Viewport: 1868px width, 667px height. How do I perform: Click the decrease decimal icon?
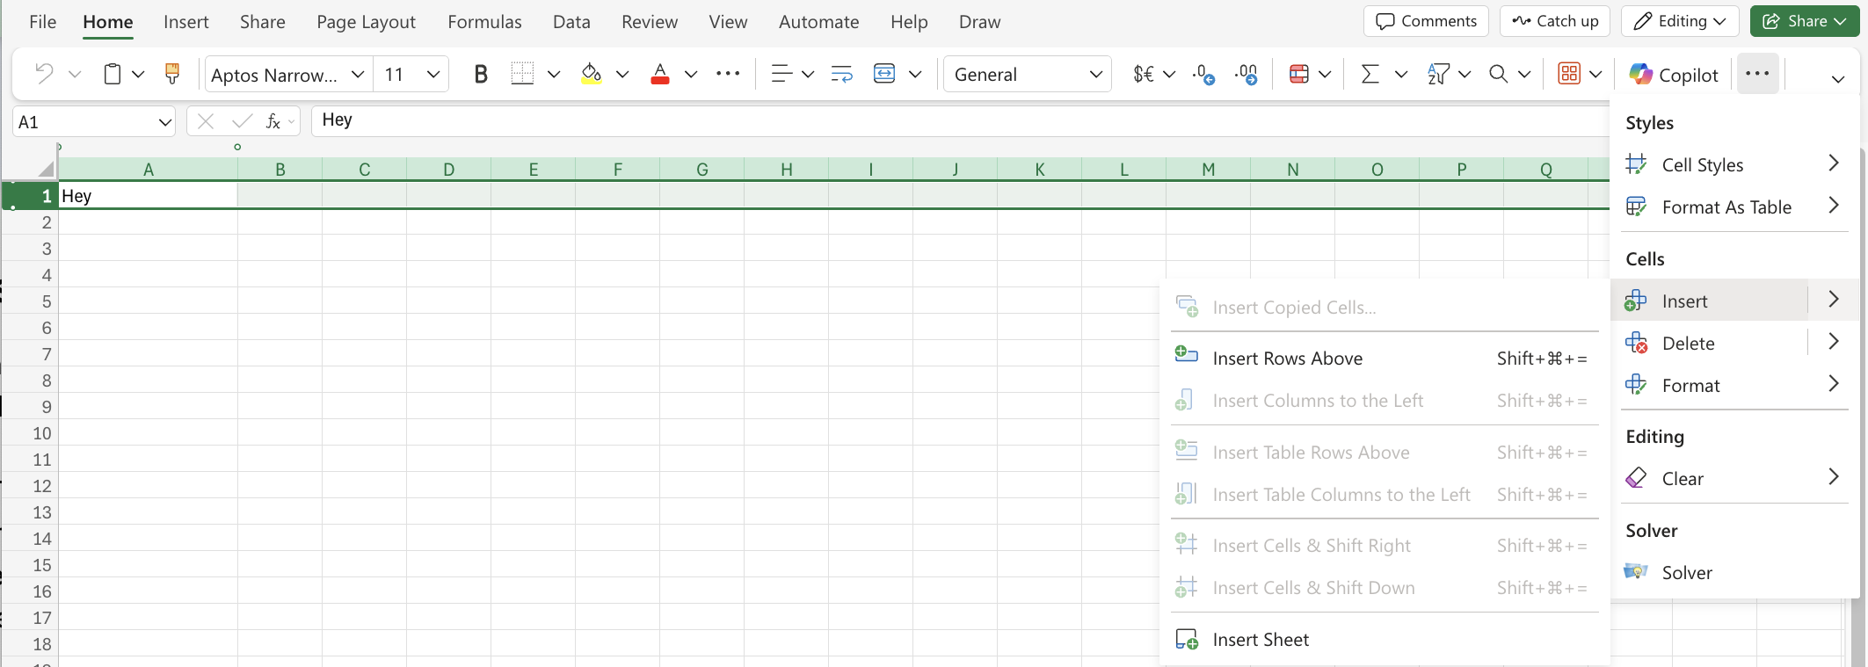point(1203,74)
